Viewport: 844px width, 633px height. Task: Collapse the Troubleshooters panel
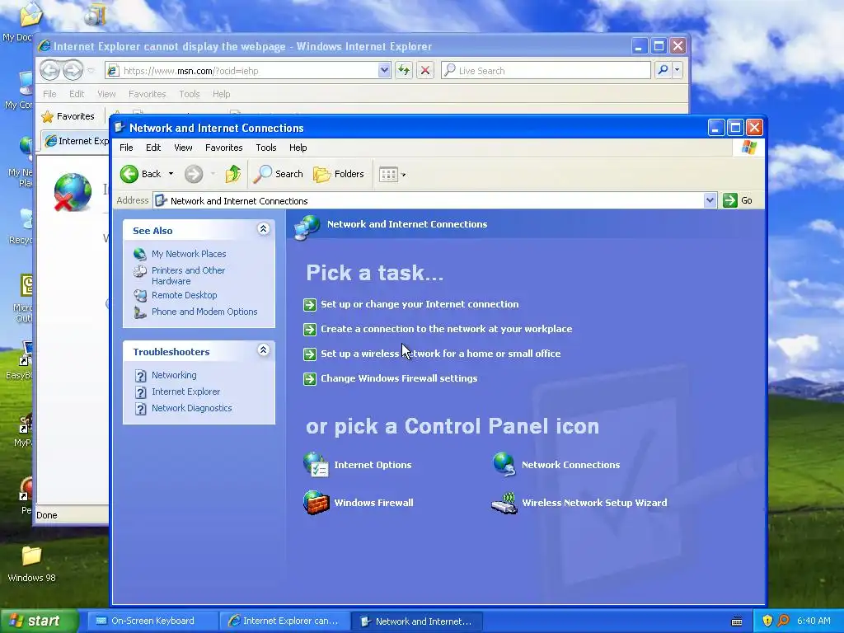(263, 350)
